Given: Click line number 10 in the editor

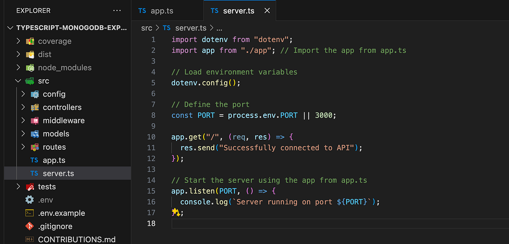Looking at the screenshot, I should (x=151, y=137).
